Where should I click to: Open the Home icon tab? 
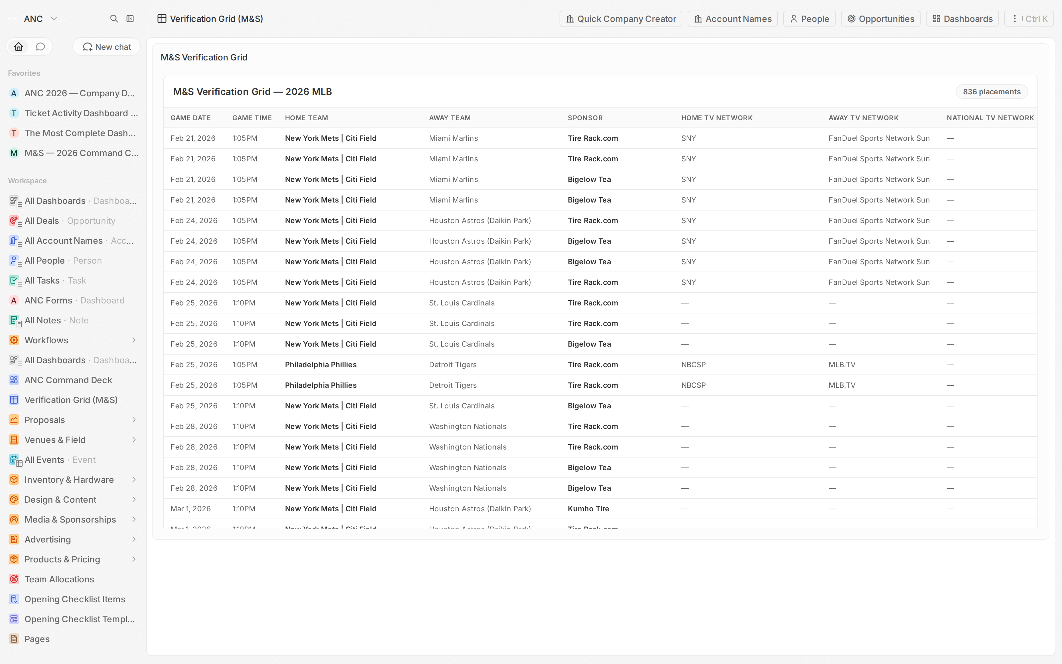tap(19, 46)
